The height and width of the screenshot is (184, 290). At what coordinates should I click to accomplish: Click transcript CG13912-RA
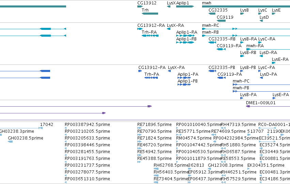pos(151,25)
